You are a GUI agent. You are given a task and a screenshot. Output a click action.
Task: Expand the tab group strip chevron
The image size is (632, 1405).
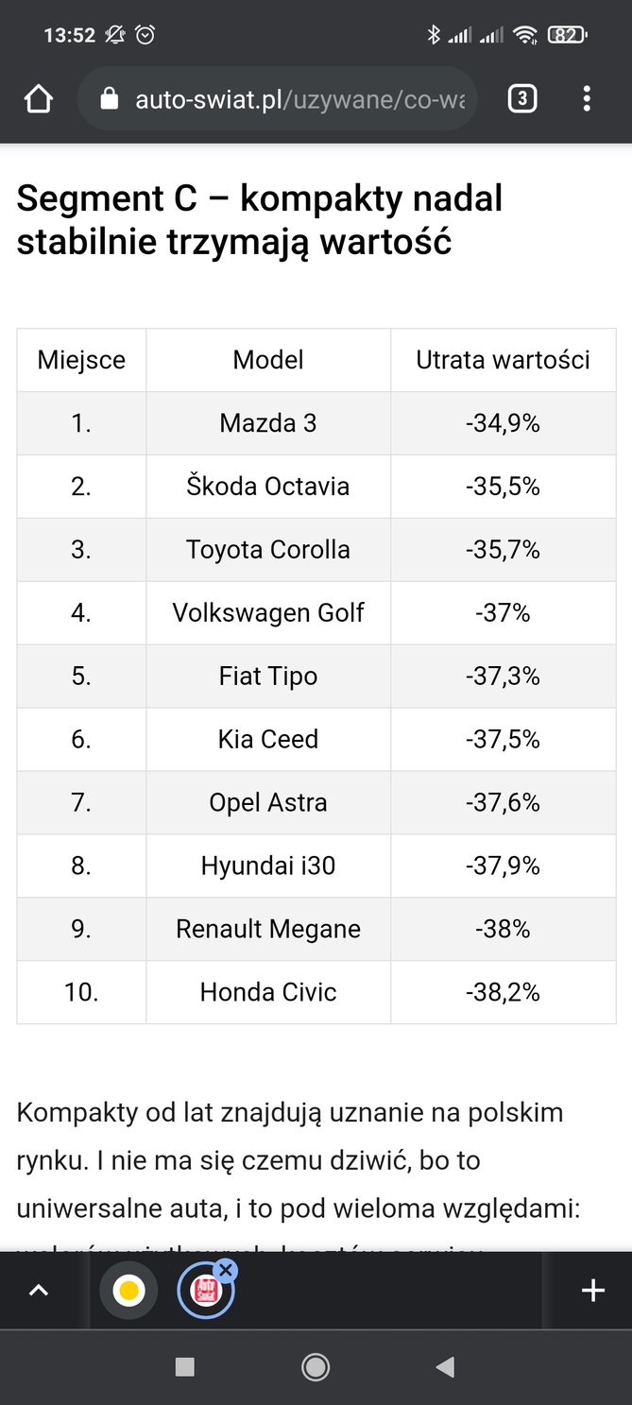[x=39, y=1291]
